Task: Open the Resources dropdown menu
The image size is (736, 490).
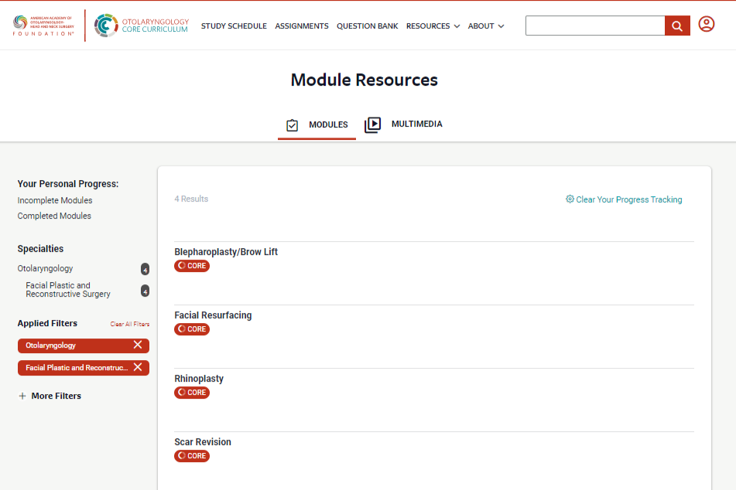Action: click(433, 26)
